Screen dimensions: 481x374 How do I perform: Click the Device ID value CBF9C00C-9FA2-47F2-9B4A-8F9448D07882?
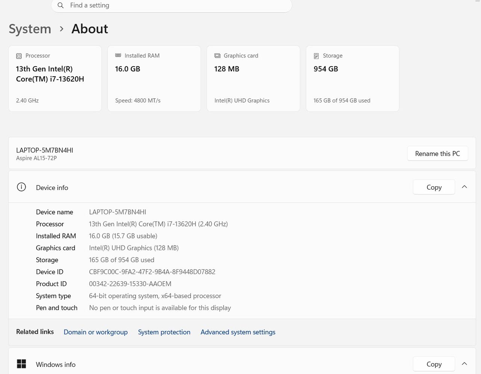(152, 272)
